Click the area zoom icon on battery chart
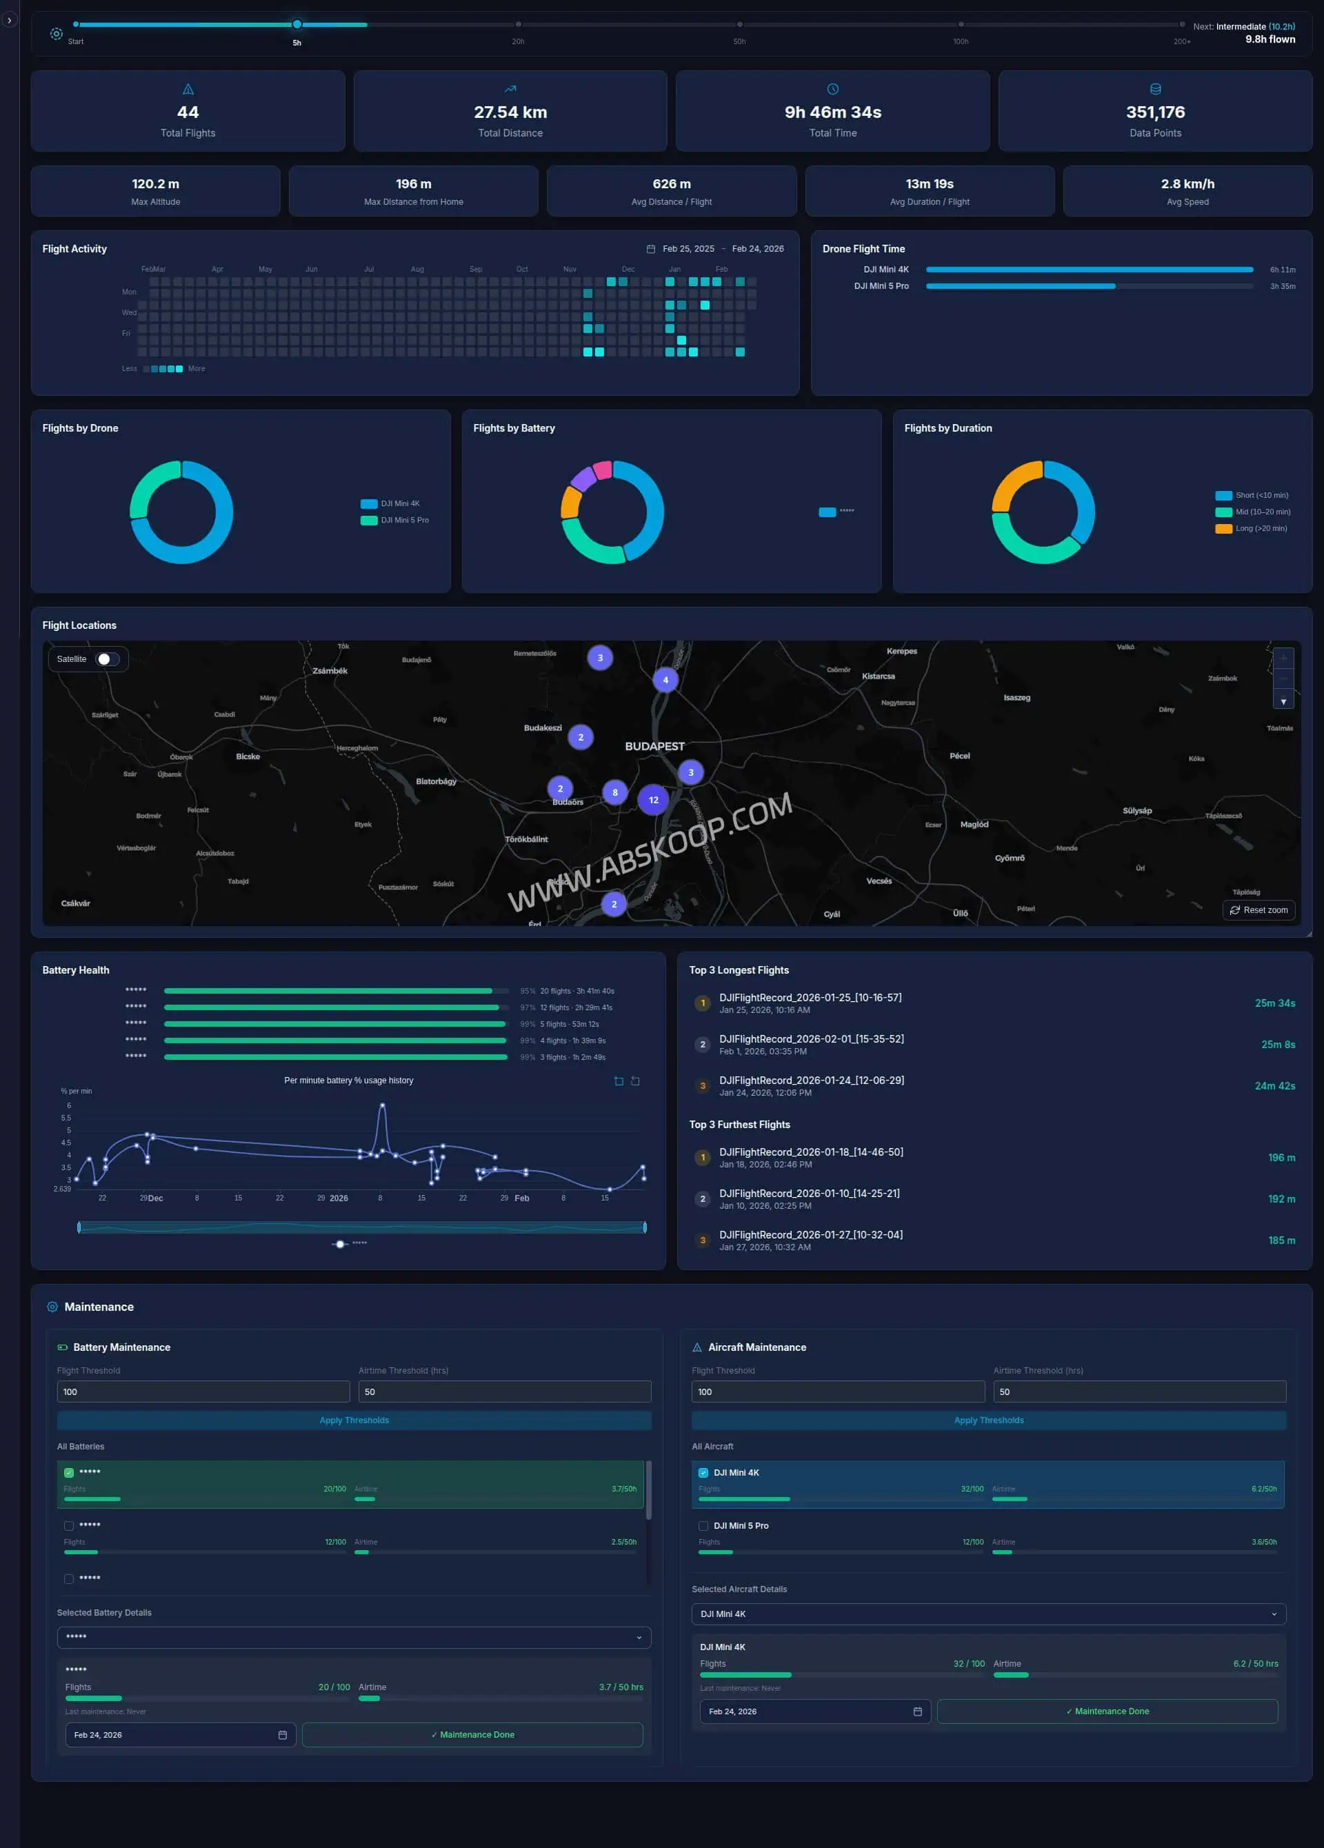 coord(619,1081)
